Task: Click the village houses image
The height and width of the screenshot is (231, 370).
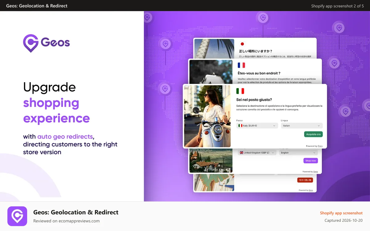Action: [211, 160]
